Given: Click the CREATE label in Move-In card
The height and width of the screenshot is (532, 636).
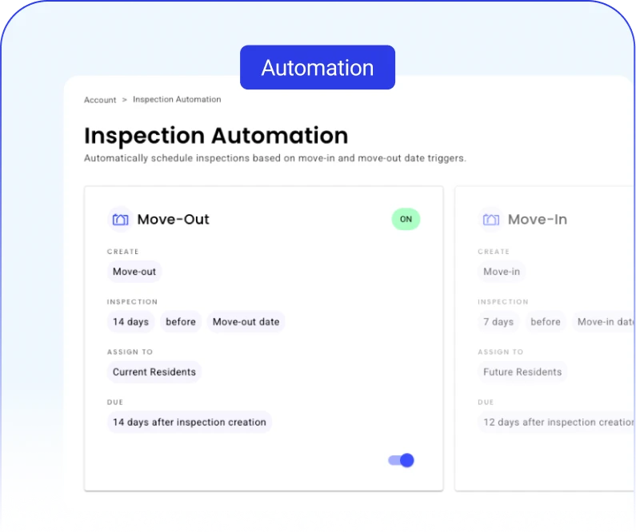Looking at the screenshot, I should (x=494, y=252).
